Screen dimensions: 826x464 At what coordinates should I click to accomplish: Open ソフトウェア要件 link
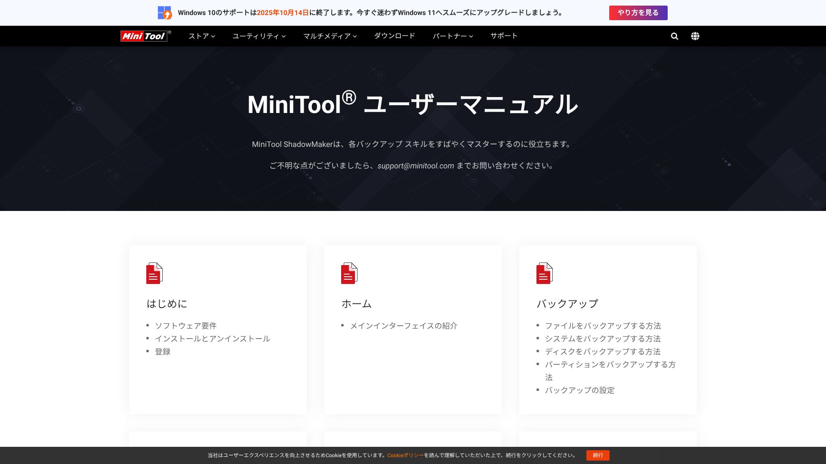(186, 326)
